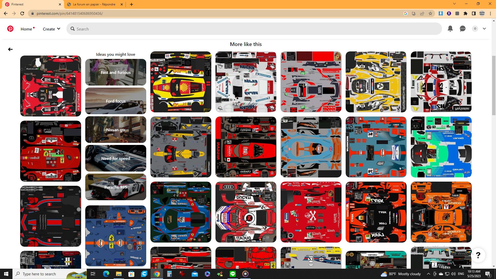Open the notifications bell
Screen dimensions: 496x279
(x=450, y=29)
